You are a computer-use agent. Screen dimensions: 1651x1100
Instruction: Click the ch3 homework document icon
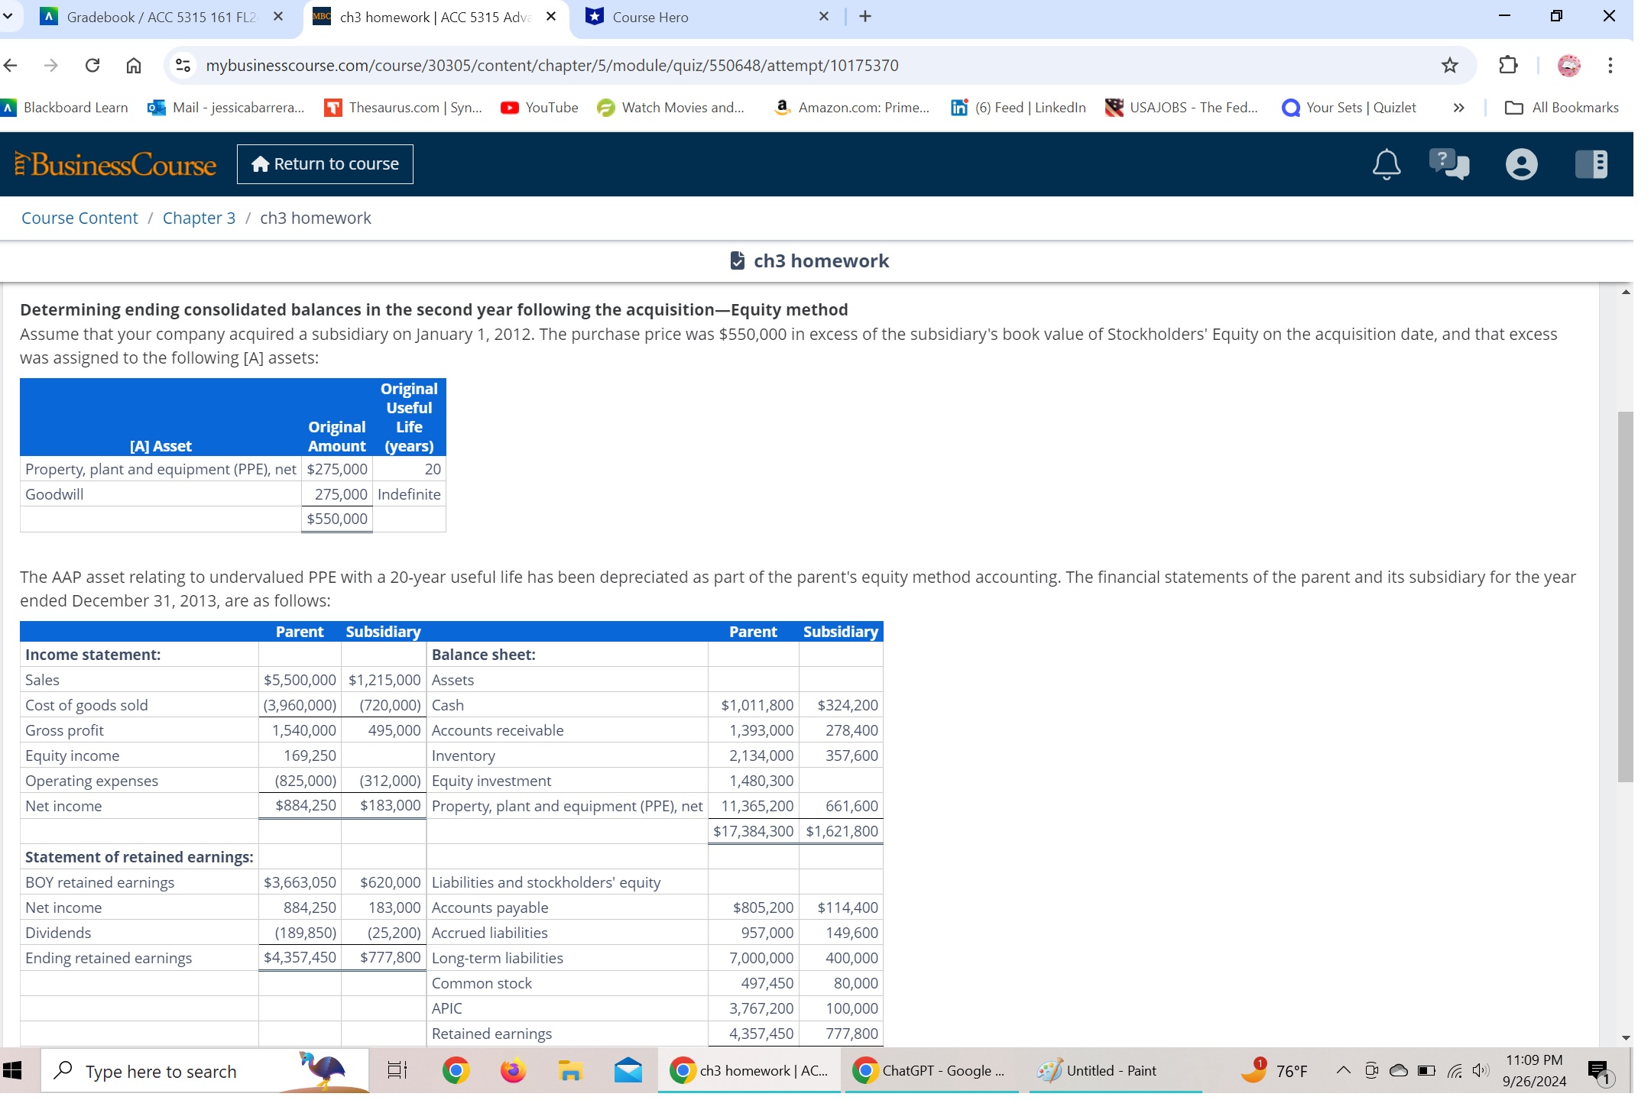736,260
